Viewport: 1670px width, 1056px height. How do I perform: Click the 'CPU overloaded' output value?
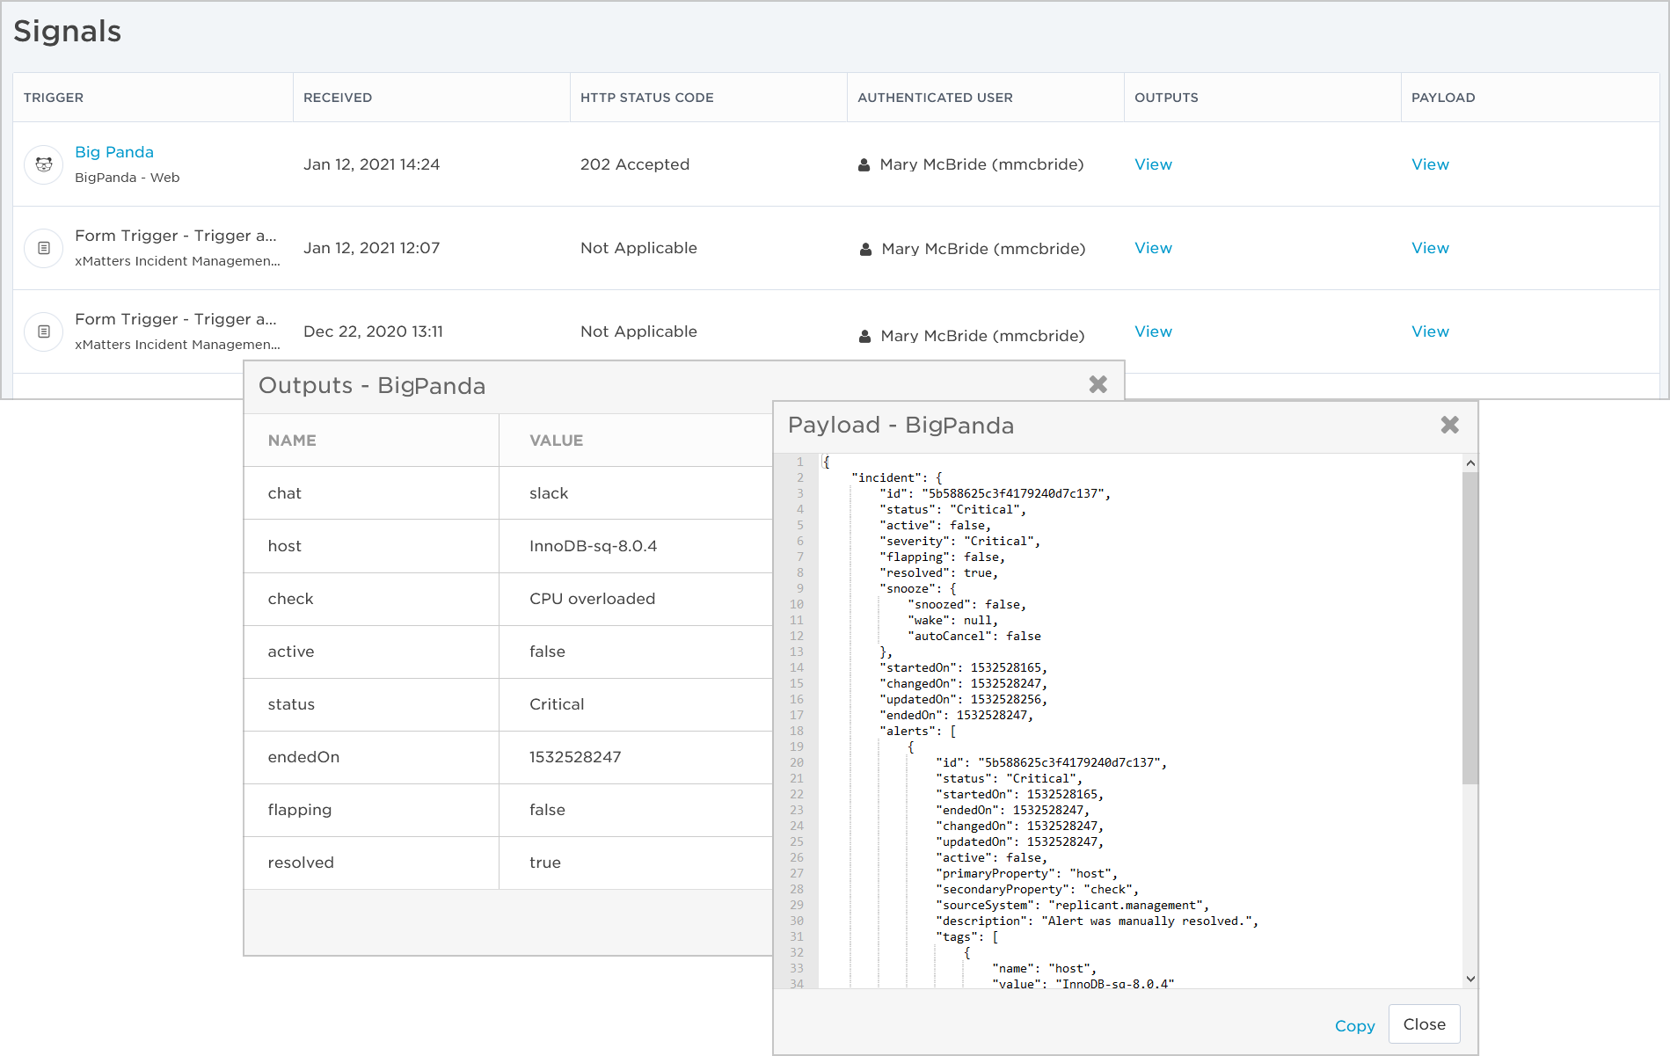tap(592, 599)
